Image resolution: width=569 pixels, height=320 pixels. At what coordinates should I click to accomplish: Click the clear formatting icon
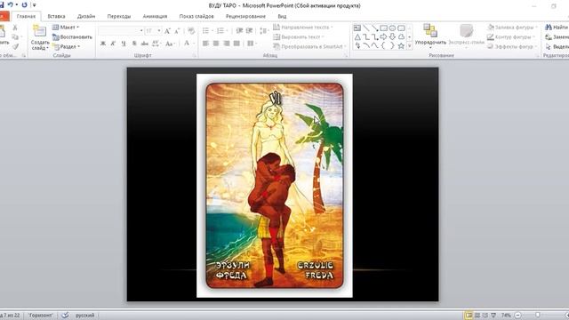pyautogui.click(x=191, y=31)
